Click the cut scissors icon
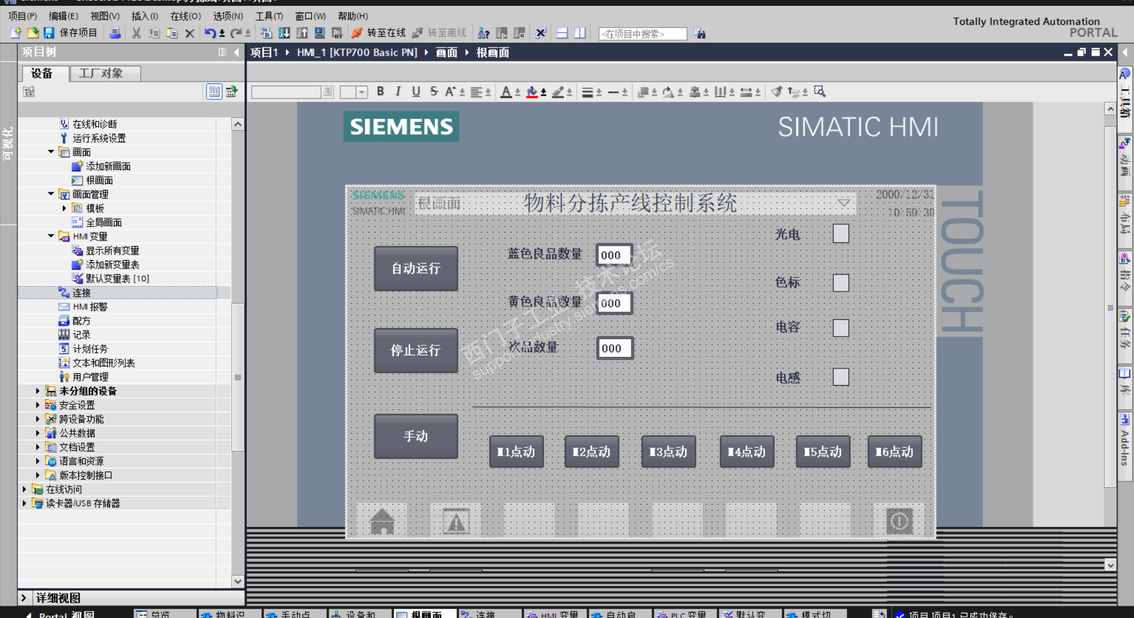 (137, 33)
